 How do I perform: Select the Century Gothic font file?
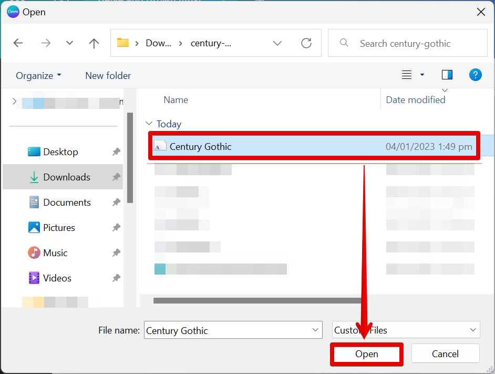[200, 147]
